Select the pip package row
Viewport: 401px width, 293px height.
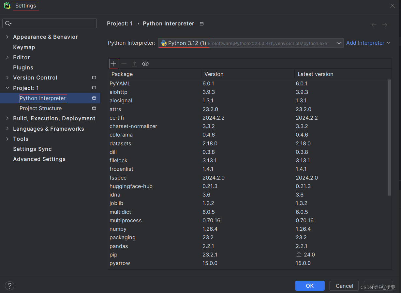248,255
